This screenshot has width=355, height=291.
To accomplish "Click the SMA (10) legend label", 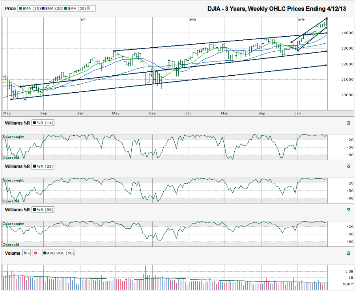I will [32, 8].
